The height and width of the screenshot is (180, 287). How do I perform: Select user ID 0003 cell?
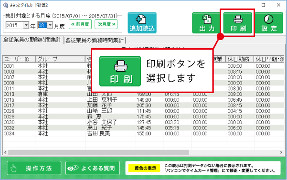coord(9,72)
